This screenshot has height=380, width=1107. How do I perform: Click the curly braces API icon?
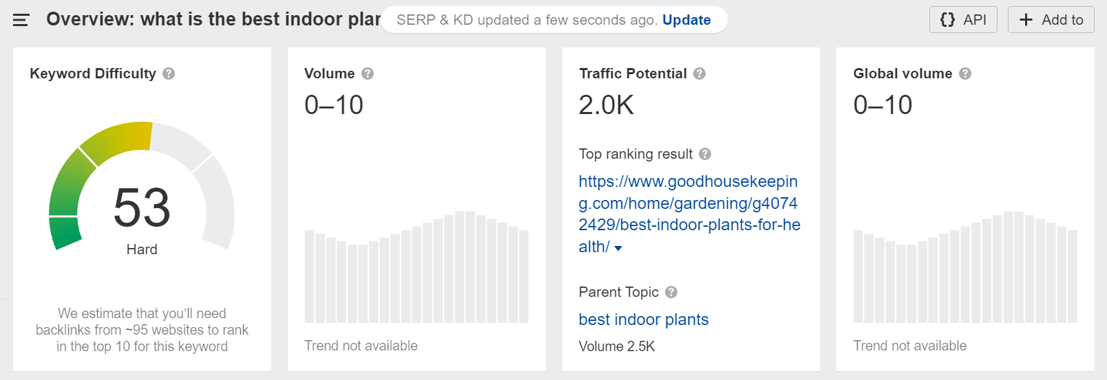point(947,20)
